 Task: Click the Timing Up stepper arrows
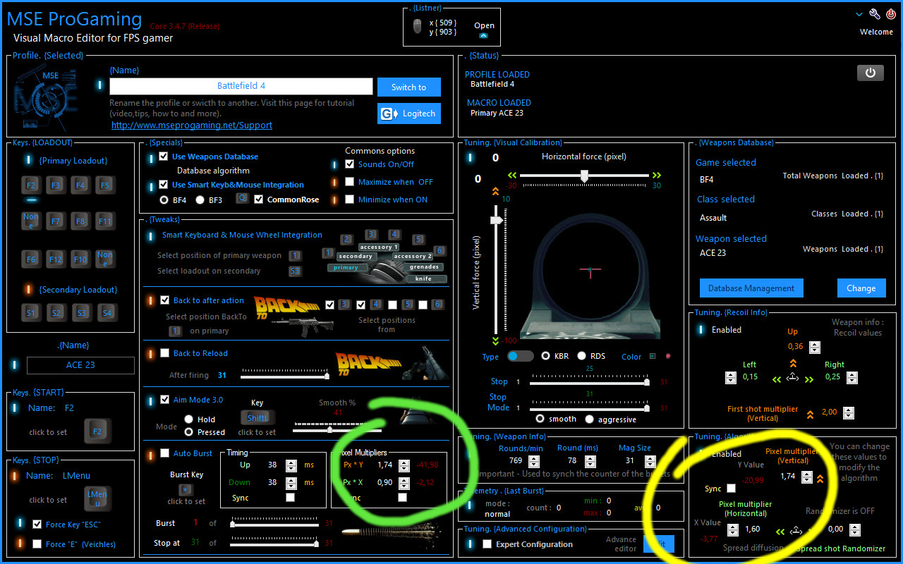click(291, 465)
